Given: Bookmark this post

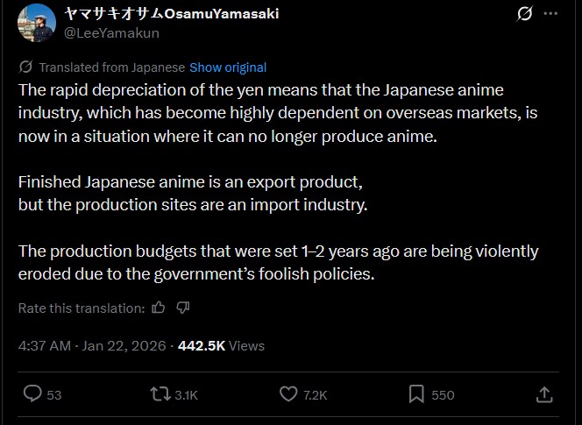Looking at the screenshot, I should click(x=417, y=394).
